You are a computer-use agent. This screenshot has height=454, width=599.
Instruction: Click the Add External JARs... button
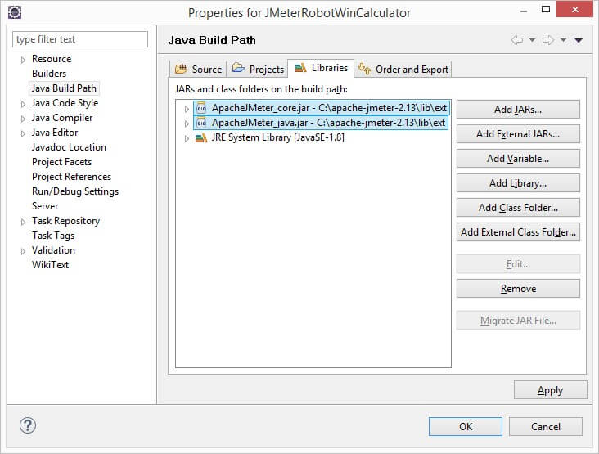pyautogui.click(x=518, y=134)
